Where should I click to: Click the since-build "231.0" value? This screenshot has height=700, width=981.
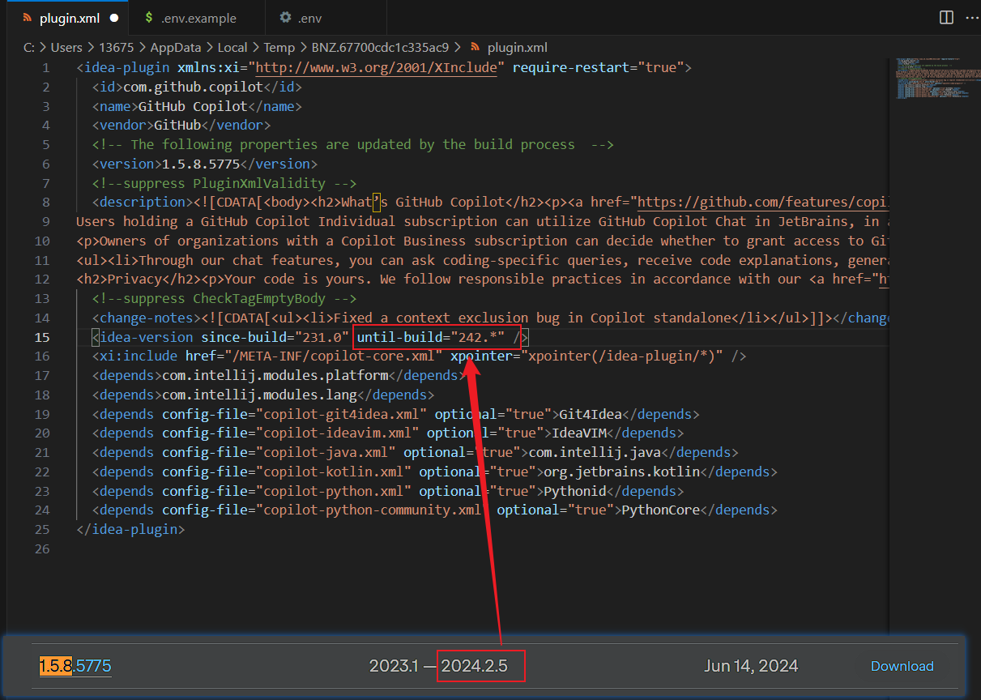pyautogui.click(x=322, y=337)
